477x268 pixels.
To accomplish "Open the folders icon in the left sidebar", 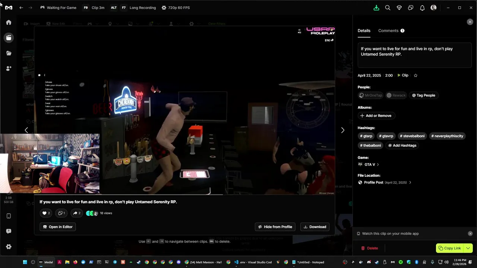I will tap(9, 53).
